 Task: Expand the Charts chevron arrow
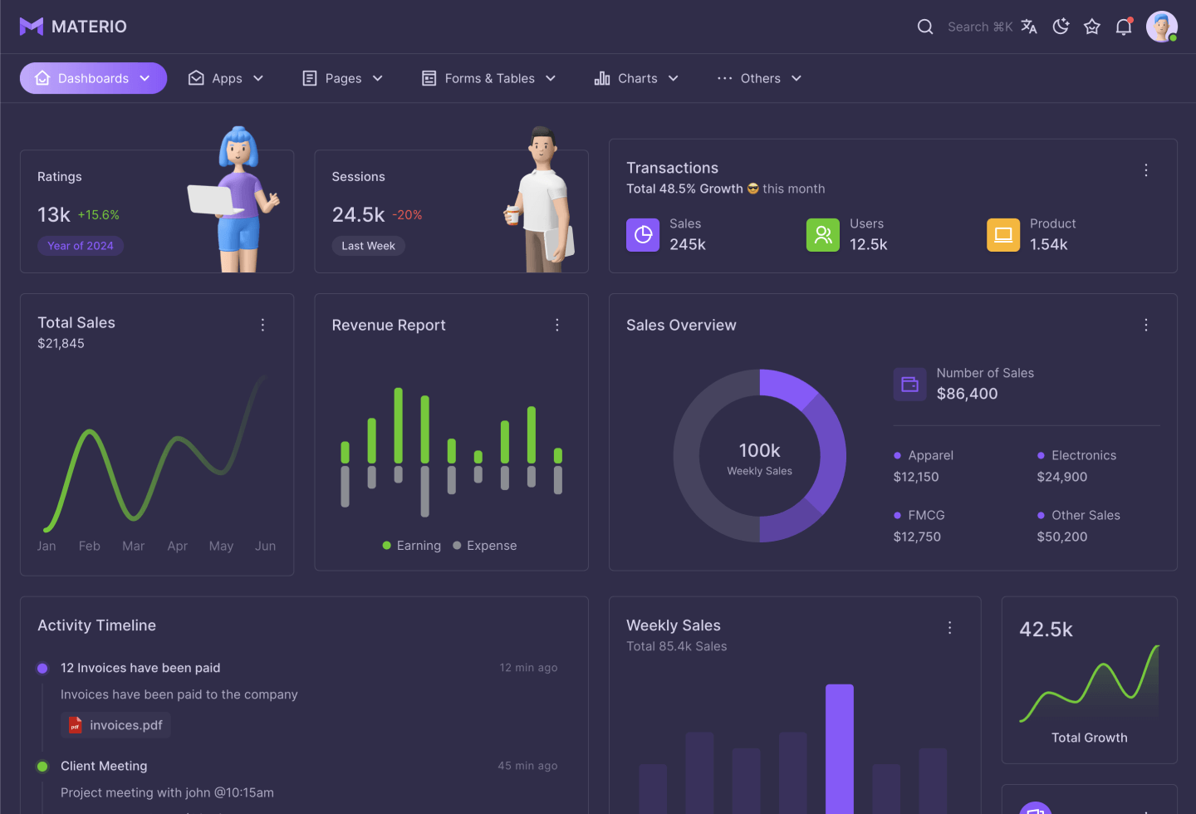674,78
